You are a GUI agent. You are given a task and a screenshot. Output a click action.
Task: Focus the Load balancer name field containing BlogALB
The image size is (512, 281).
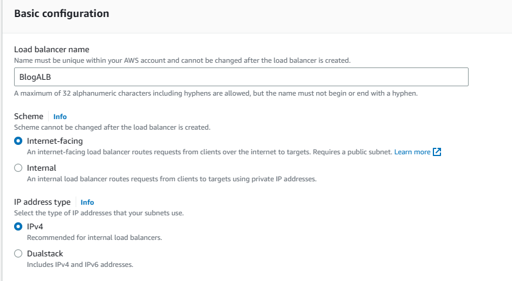(x=241, y=77)
